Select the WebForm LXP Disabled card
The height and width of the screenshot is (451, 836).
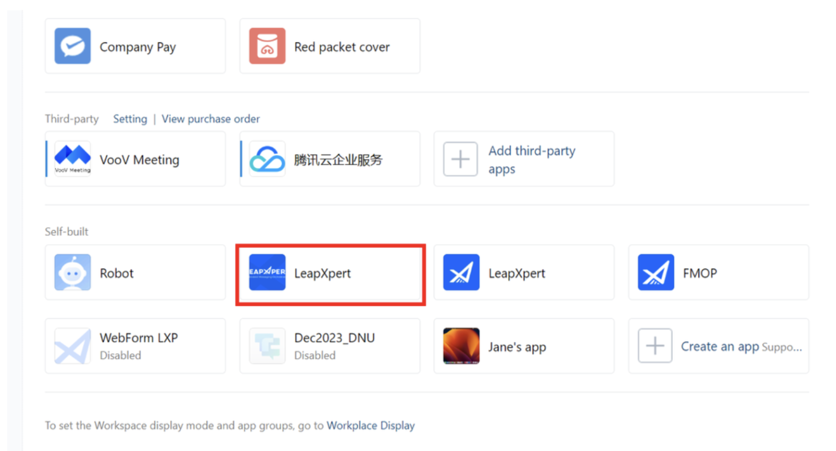[135, 346]
